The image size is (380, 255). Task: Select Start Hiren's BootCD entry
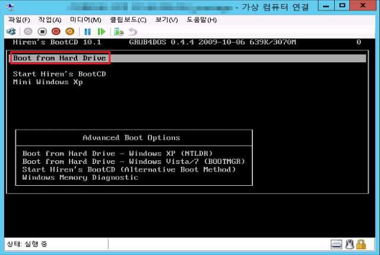point(59,74)
